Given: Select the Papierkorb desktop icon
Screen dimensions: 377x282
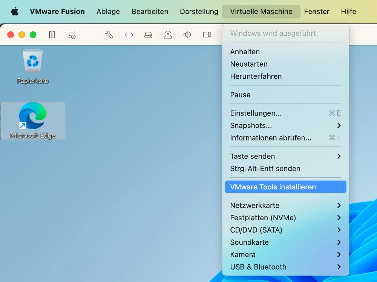Looking at the screenshot, I should click(x=33, y=67).
